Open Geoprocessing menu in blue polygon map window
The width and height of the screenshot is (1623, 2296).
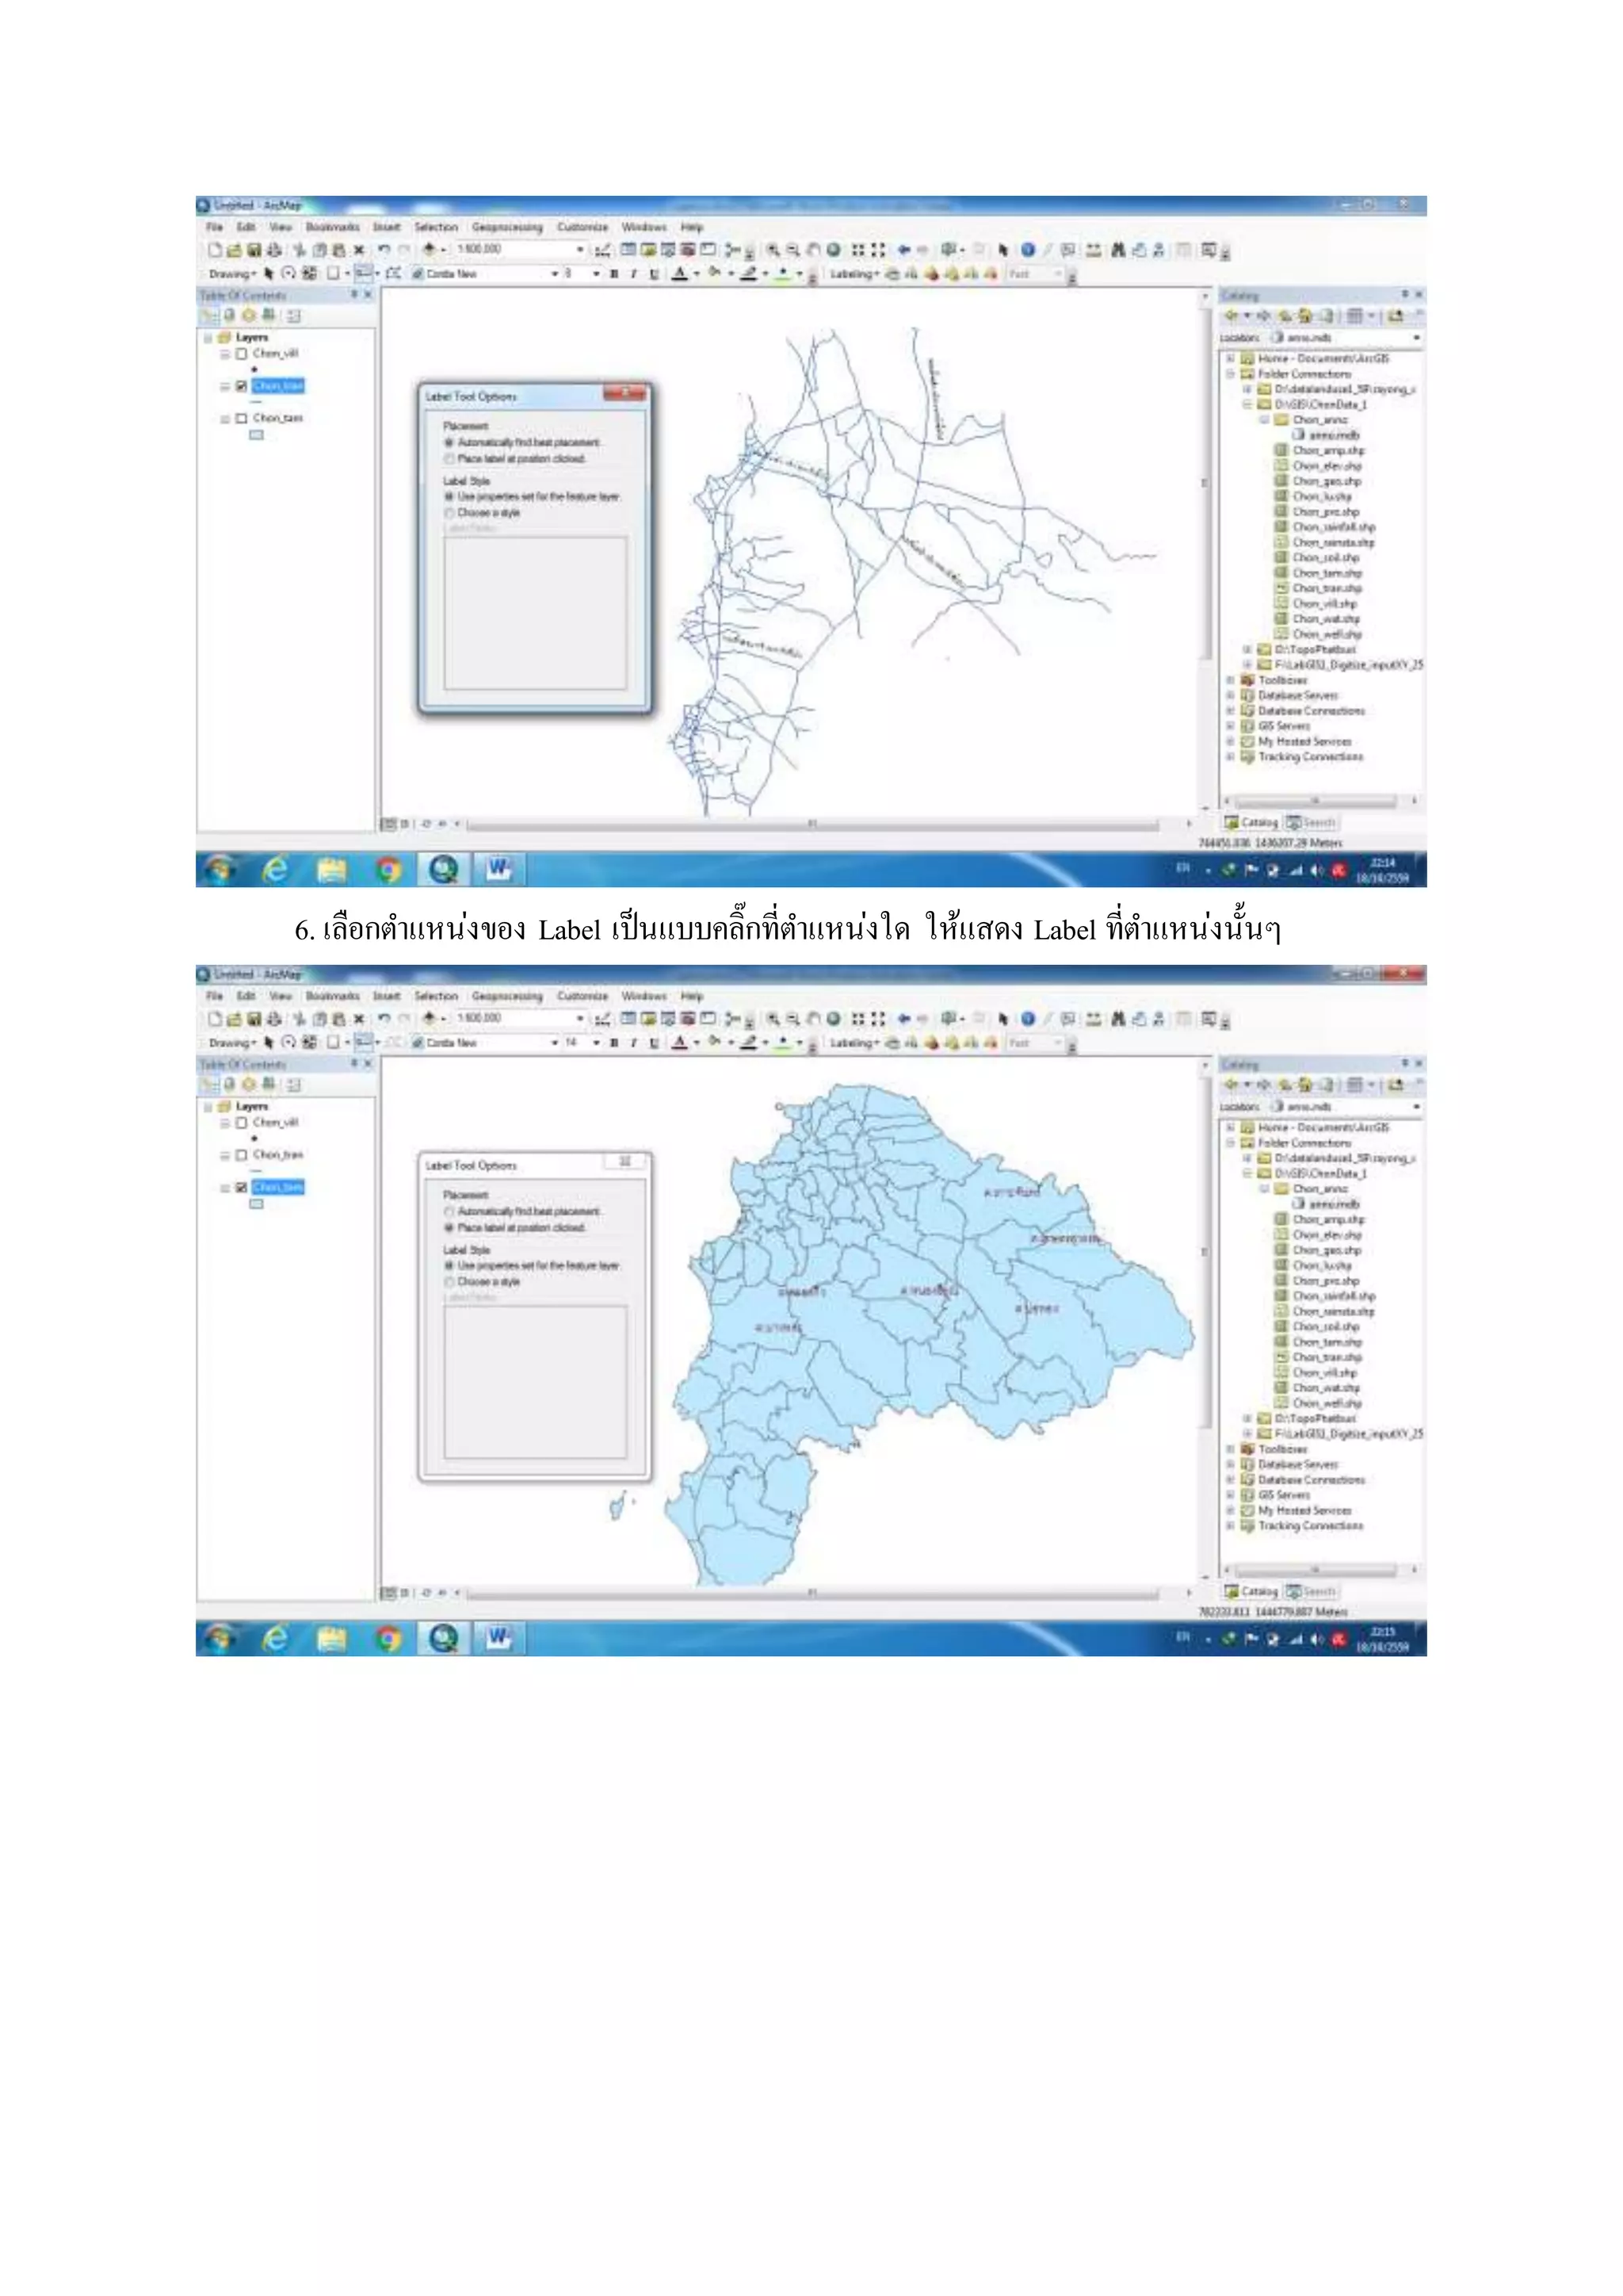click(506, 996)
